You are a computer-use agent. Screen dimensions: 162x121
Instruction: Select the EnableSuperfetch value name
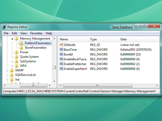click(75, 69)
